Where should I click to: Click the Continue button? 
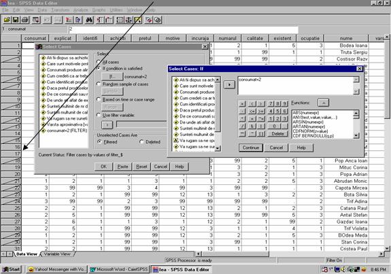(x=251, y=148)
